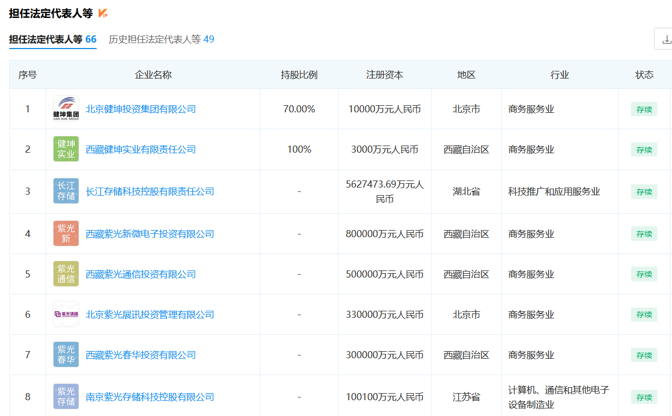The width and height of the screenshot is (672, 416).
Task: Click 北京市 region in row 6
Action: (x=466, y=315)
